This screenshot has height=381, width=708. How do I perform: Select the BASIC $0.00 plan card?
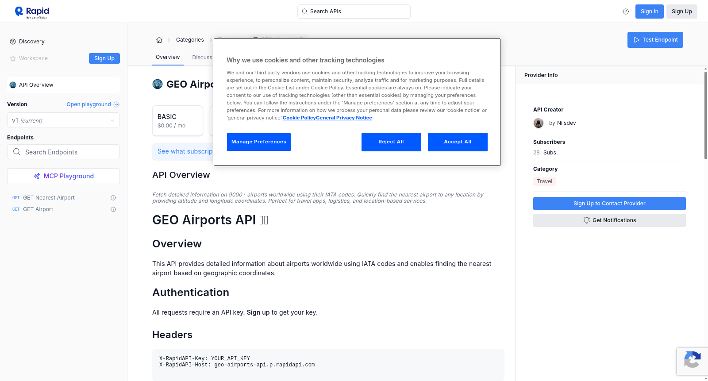tap(177, 120)
